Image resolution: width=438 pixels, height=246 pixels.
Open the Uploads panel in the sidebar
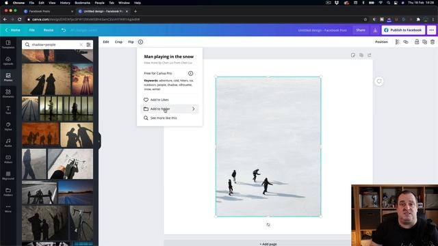[8, 61]
